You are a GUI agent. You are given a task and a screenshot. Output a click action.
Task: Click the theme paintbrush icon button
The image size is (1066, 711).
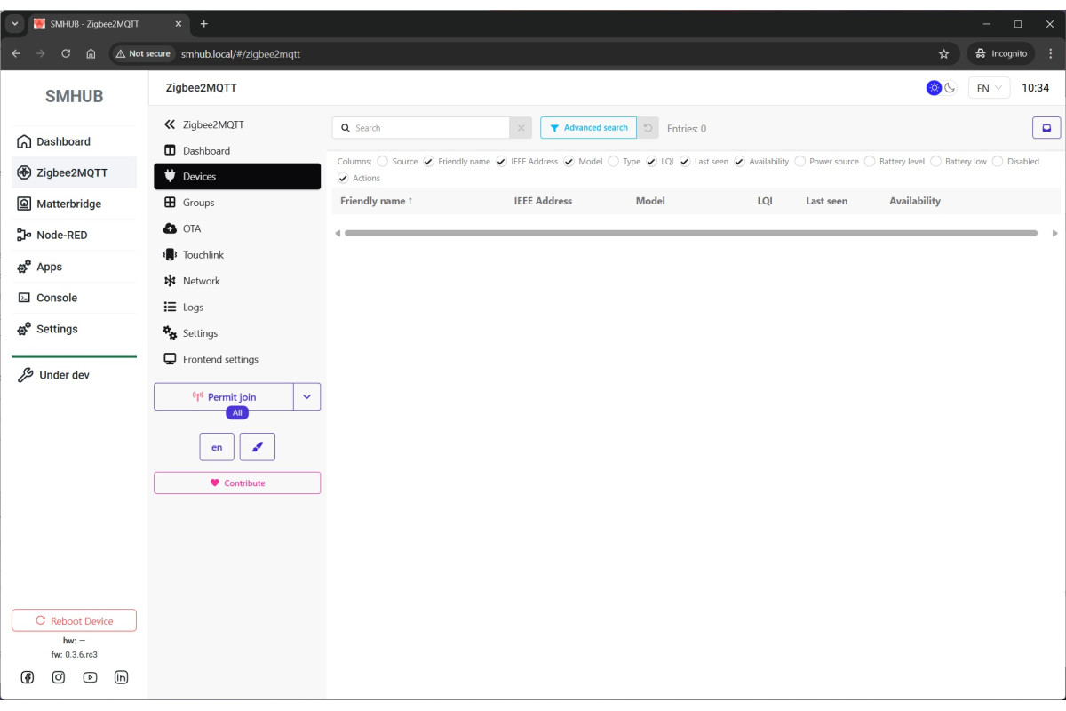pos(258,447)
